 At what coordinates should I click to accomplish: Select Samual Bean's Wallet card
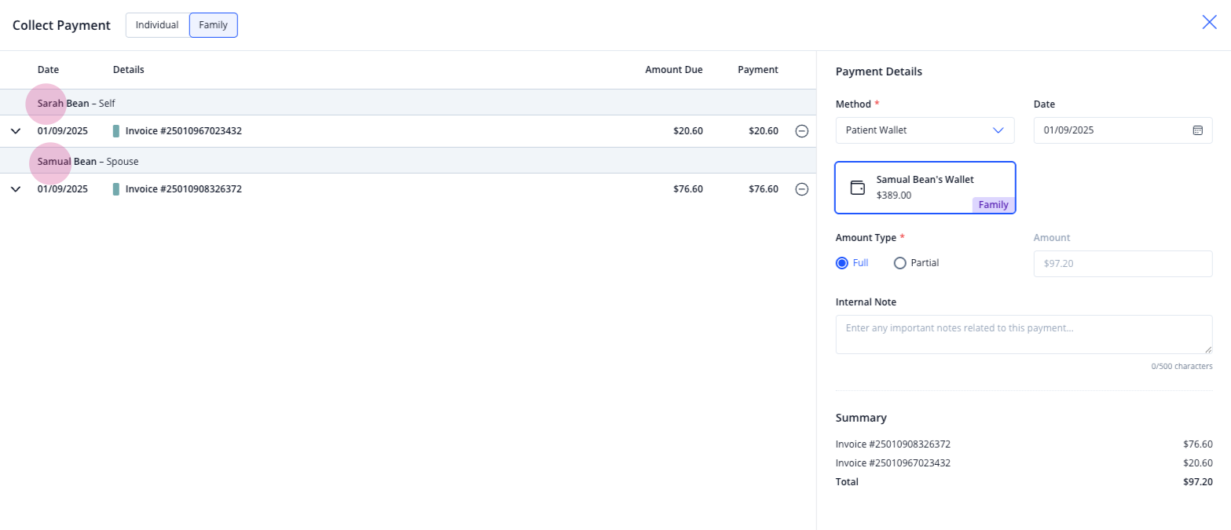coord(925,188)
